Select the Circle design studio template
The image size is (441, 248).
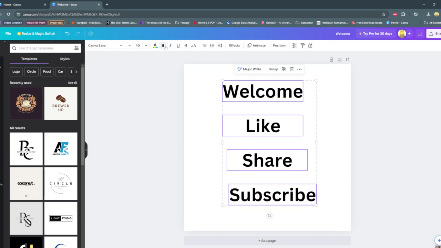[61, 184]
